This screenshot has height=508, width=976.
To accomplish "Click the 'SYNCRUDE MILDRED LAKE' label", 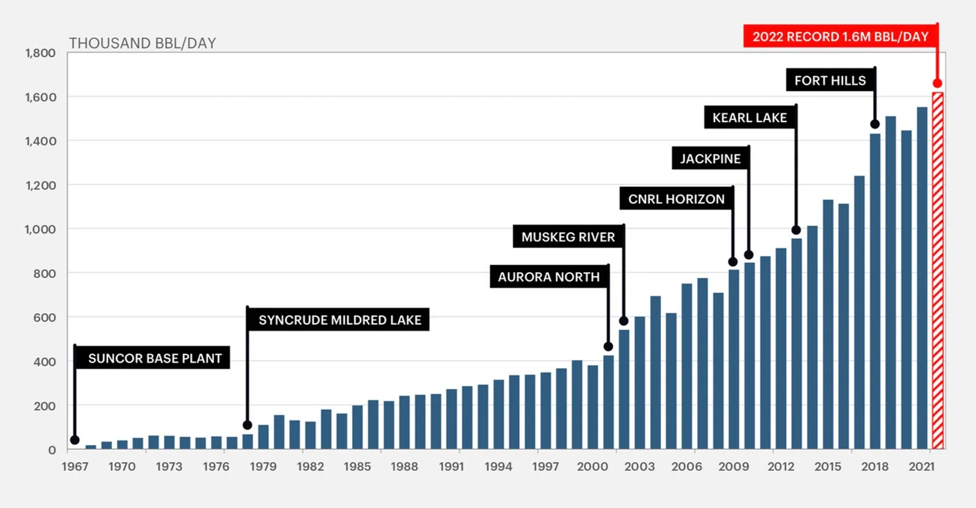I will [x=339, y=320].
